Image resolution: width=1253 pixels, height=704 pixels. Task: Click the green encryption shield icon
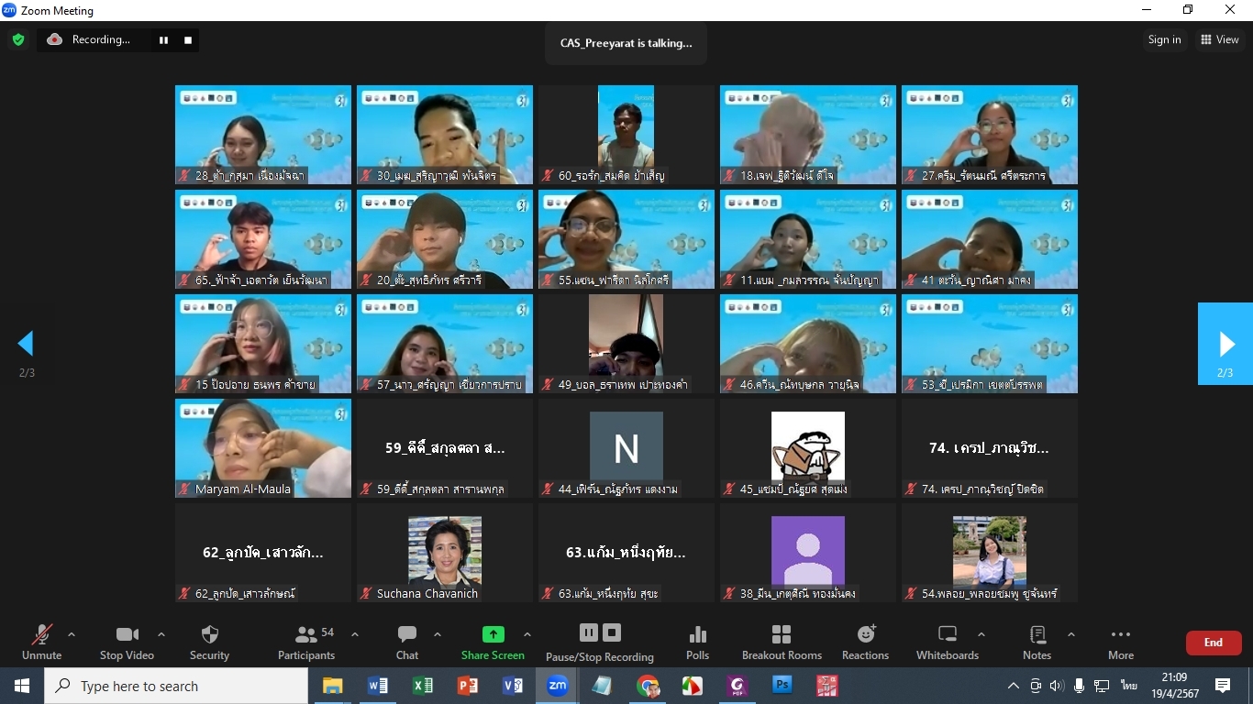pos(17,40)
